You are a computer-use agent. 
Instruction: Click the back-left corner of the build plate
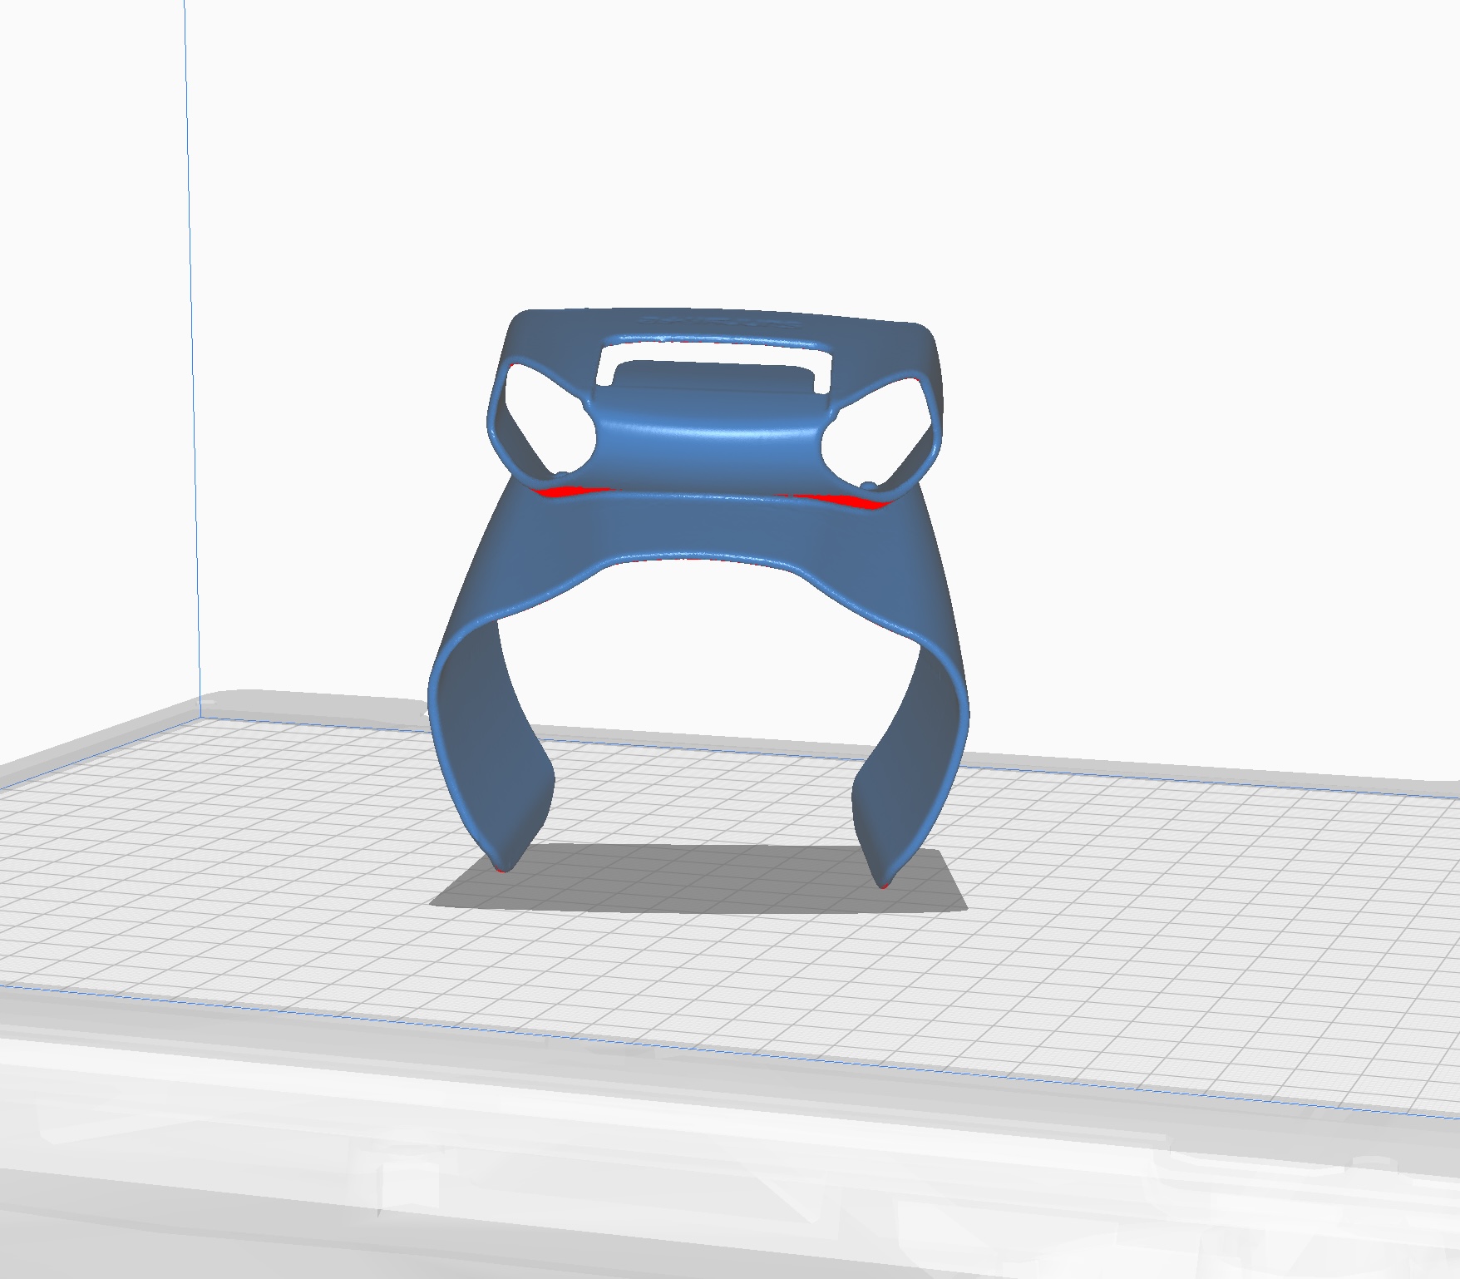pos(201,717)
